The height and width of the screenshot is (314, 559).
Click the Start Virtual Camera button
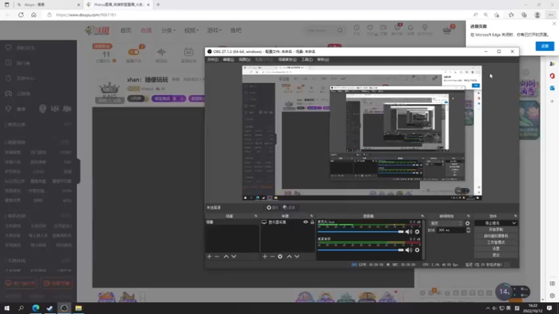point(496,236)
